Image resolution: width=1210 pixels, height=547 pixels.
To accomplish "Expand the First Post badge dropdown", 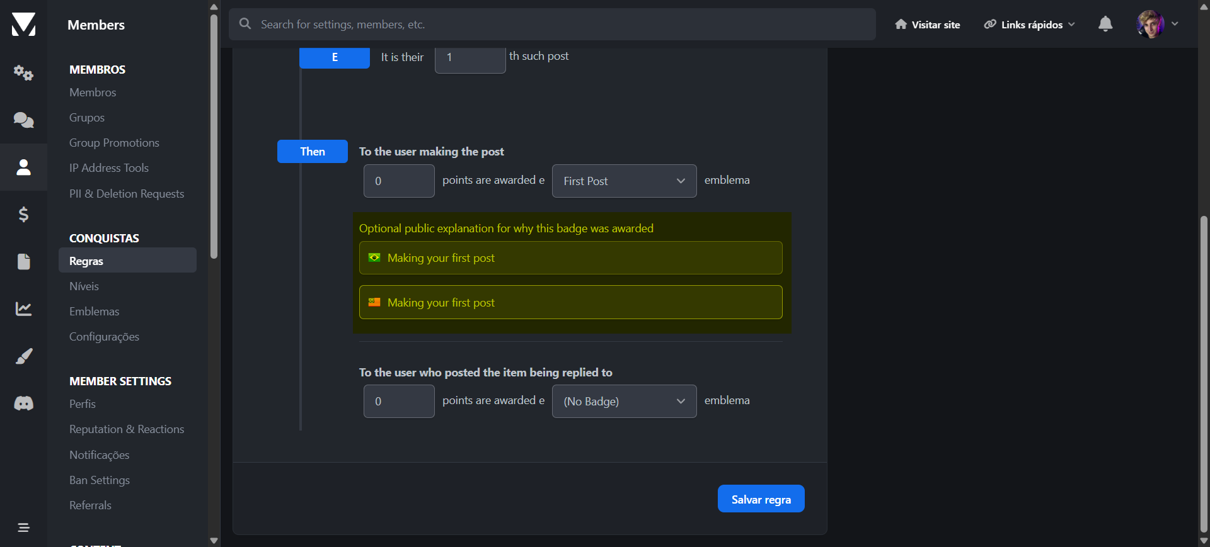I will point(624,181).
